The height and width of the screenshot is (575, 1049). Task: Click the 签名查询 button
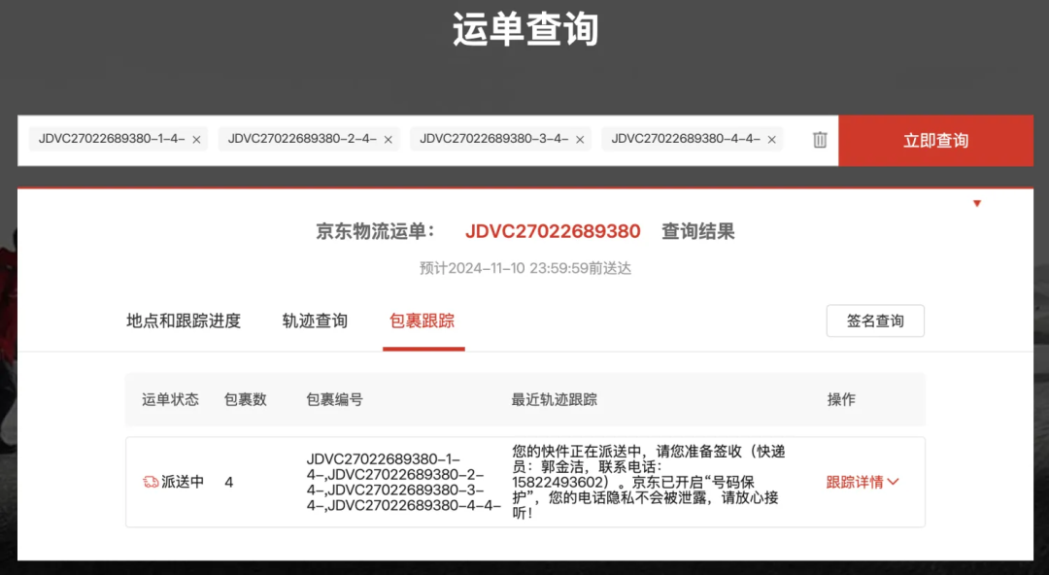tap(875, 321)
